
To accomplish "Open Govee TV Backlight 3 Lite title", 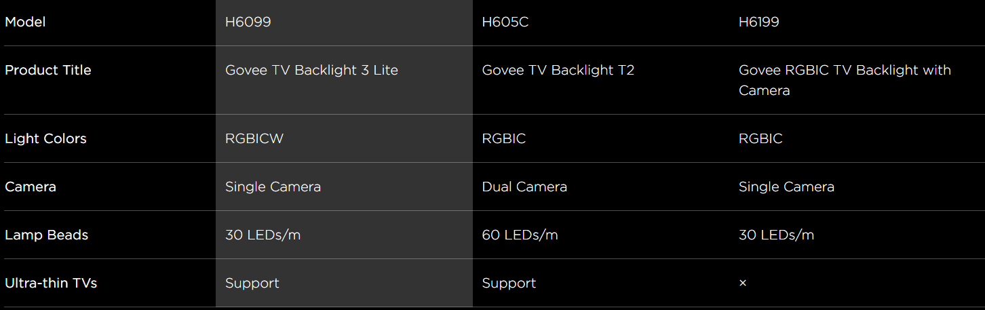I will (311, 70).
